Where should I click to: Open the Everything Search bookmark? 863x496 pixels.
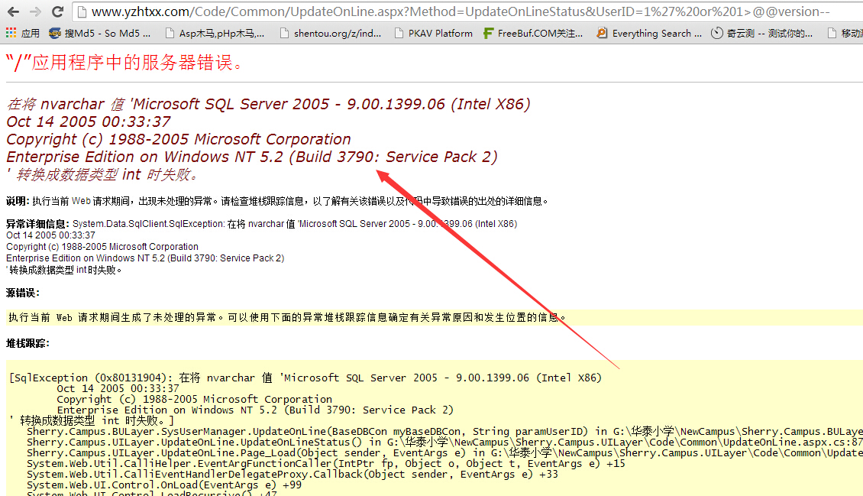(649, 34)
